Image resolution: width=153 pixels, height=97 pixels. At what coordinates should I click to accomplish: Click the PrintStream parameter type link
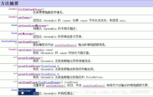pos(49,66)
